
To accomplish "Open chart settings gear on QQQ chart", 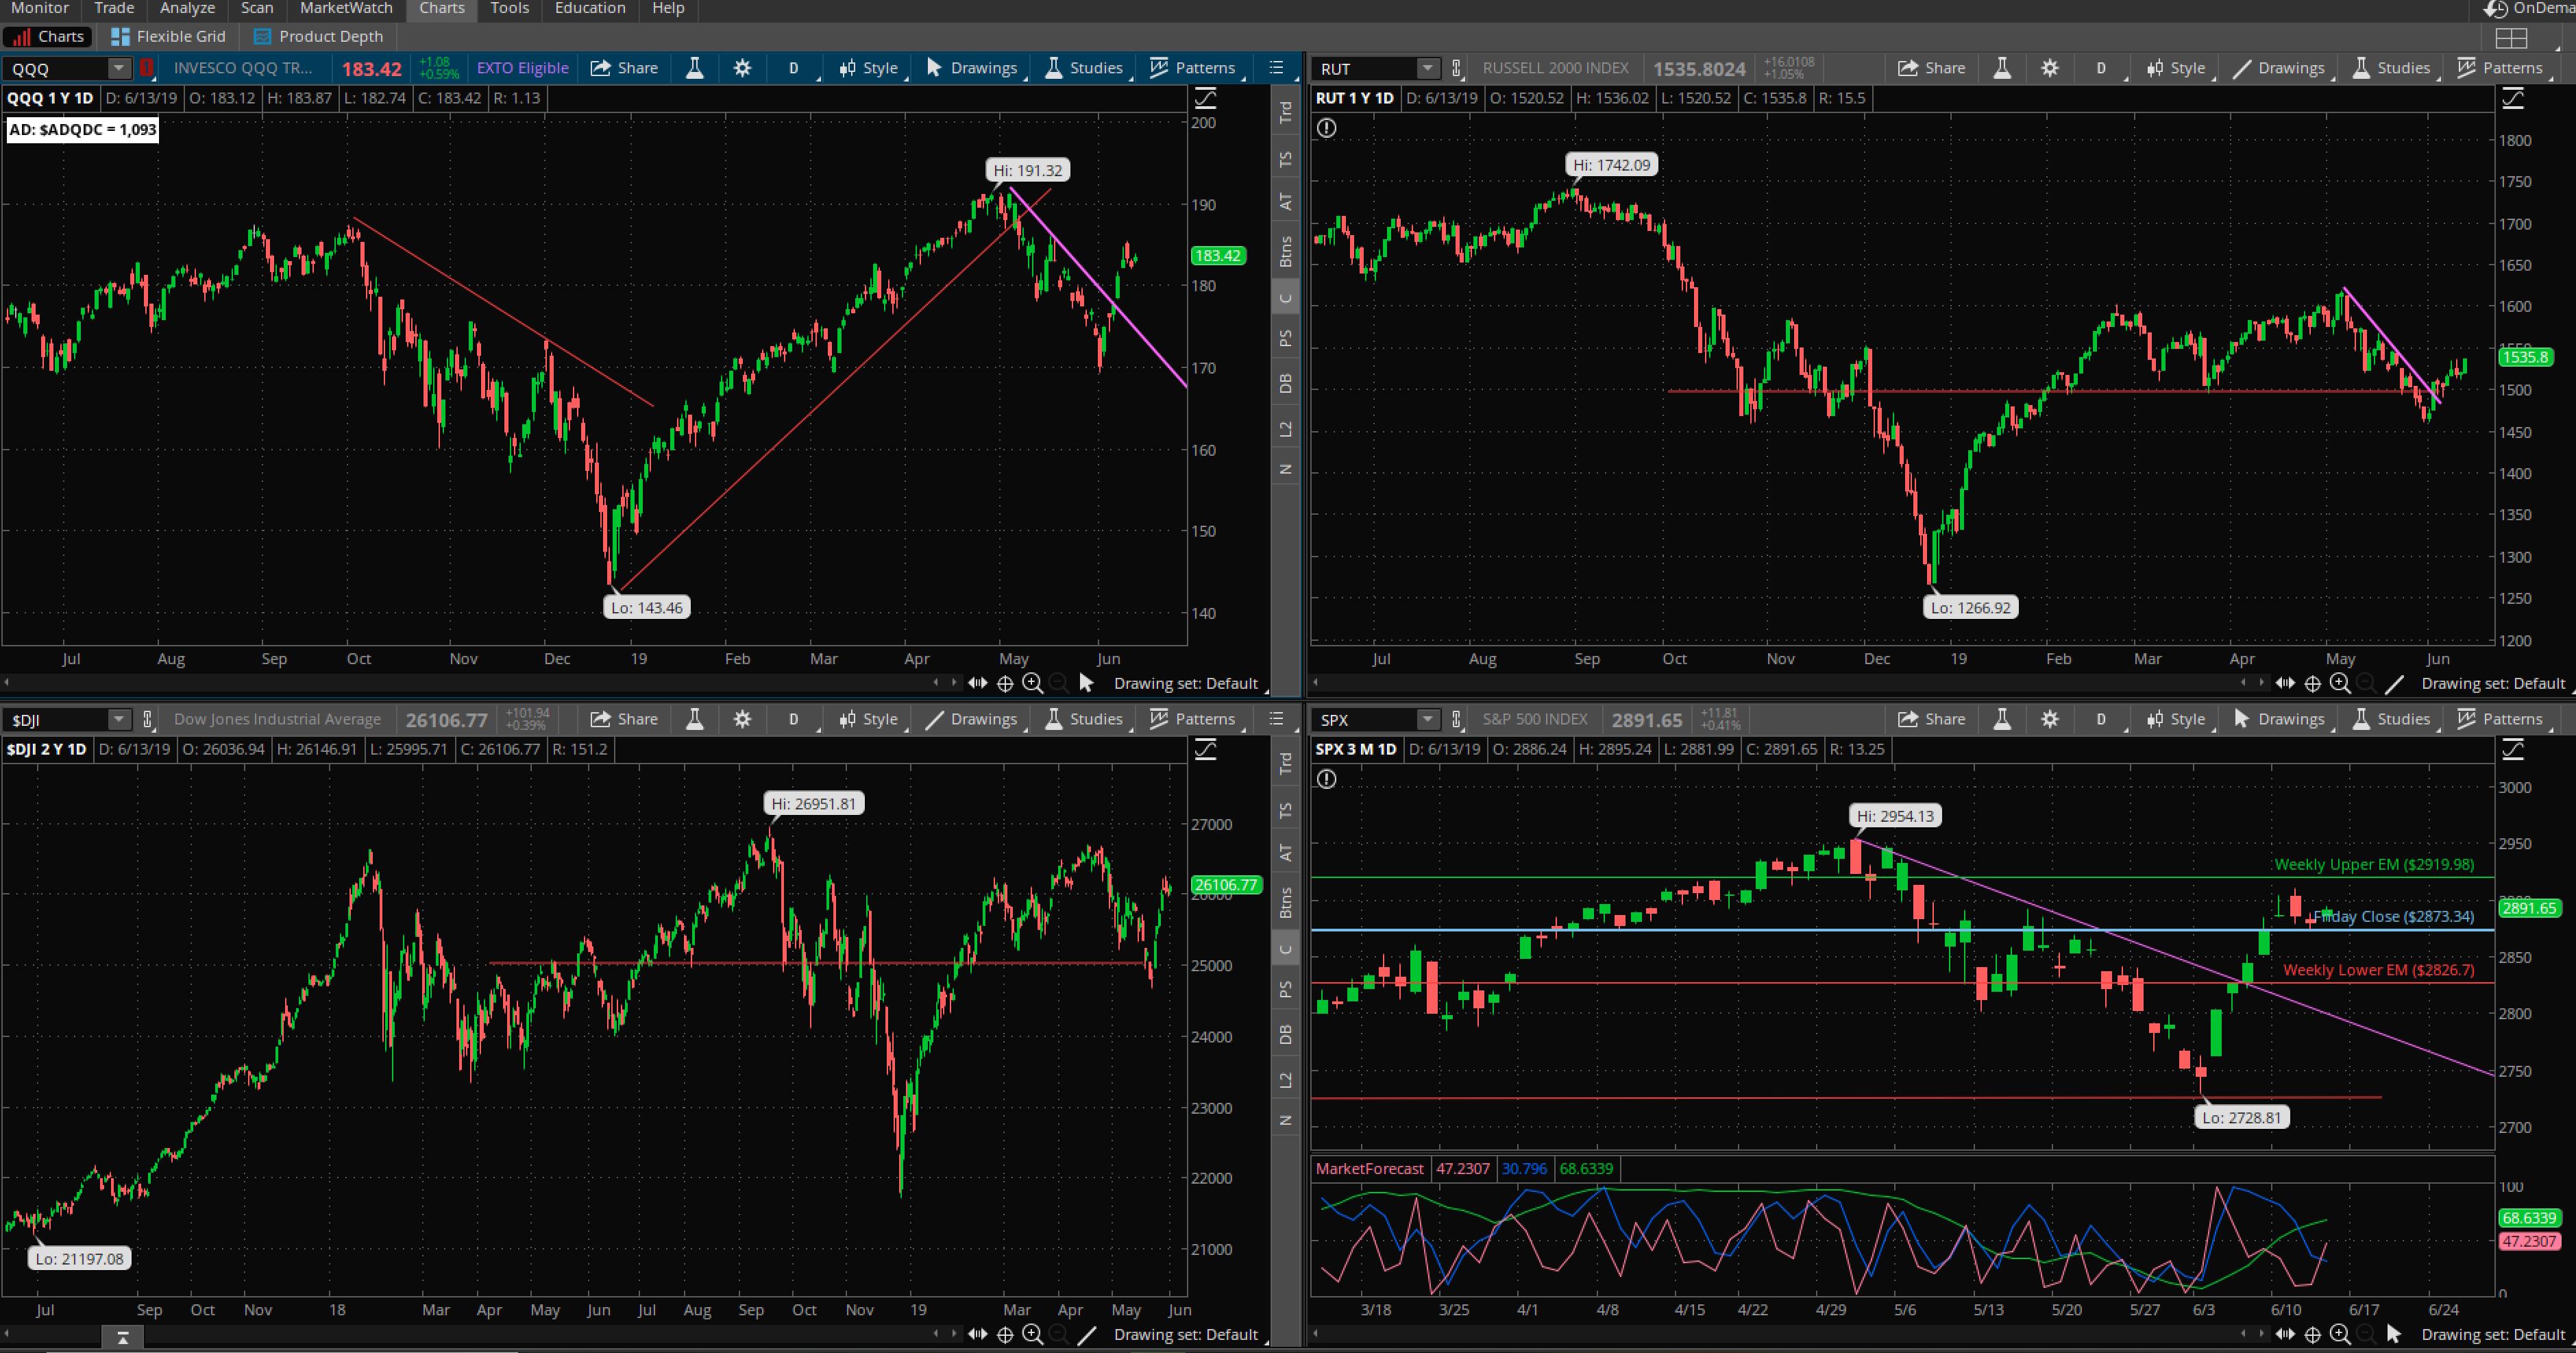I will 742,68.
